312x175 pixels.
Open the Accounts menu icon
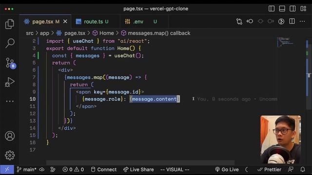(10, 136)
